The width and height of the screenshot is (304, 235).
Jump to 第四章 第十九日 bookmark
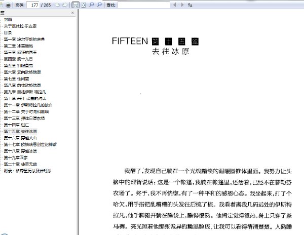pos(18,59)
